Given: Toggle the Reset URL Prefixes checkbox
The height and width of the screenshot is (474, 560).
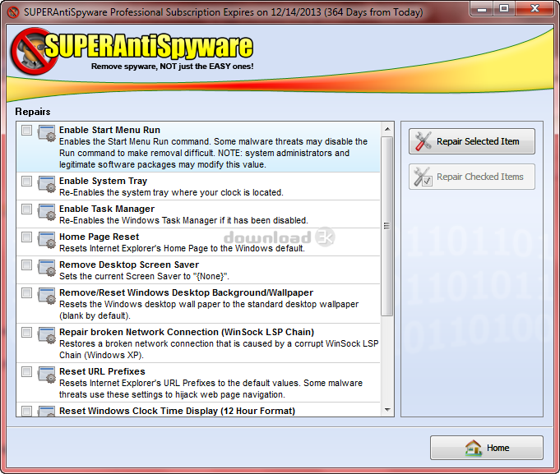Looking at the screenshot, I should 27,372.
